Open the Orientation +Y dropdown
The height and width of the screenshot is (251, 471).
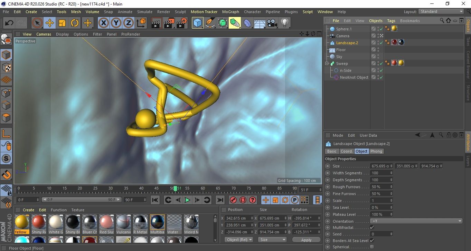tap(416, 221)
